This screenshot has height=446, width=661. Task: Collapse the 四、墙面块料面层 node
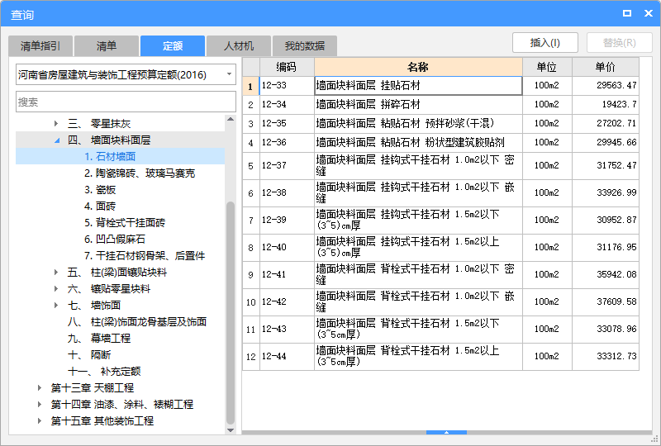(57, 140)
